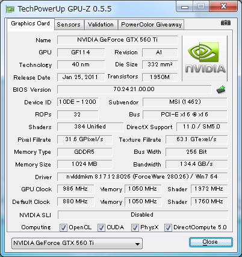242x257 pixels.
Task: Click Memory Size field 1024 MB
Action: (84, 164)
